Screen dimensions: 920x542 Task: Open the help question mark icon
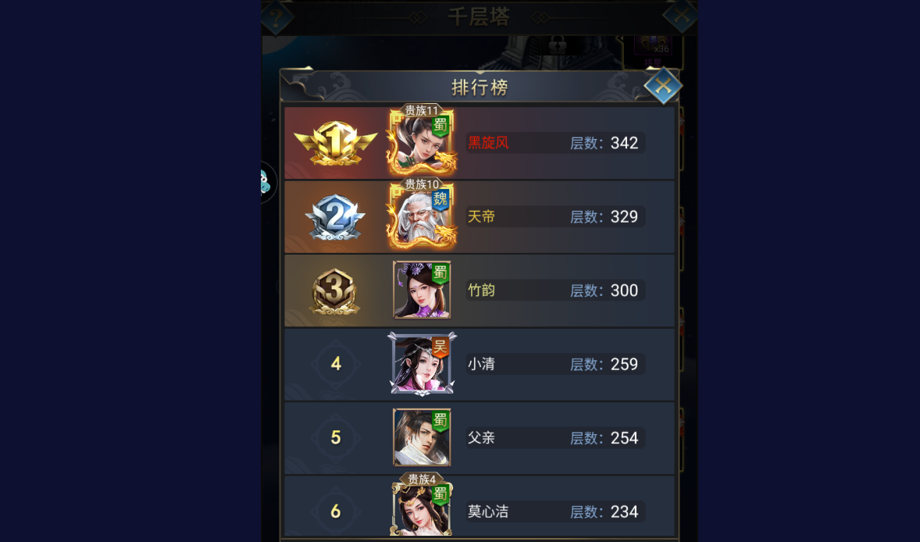coord(276,16)
